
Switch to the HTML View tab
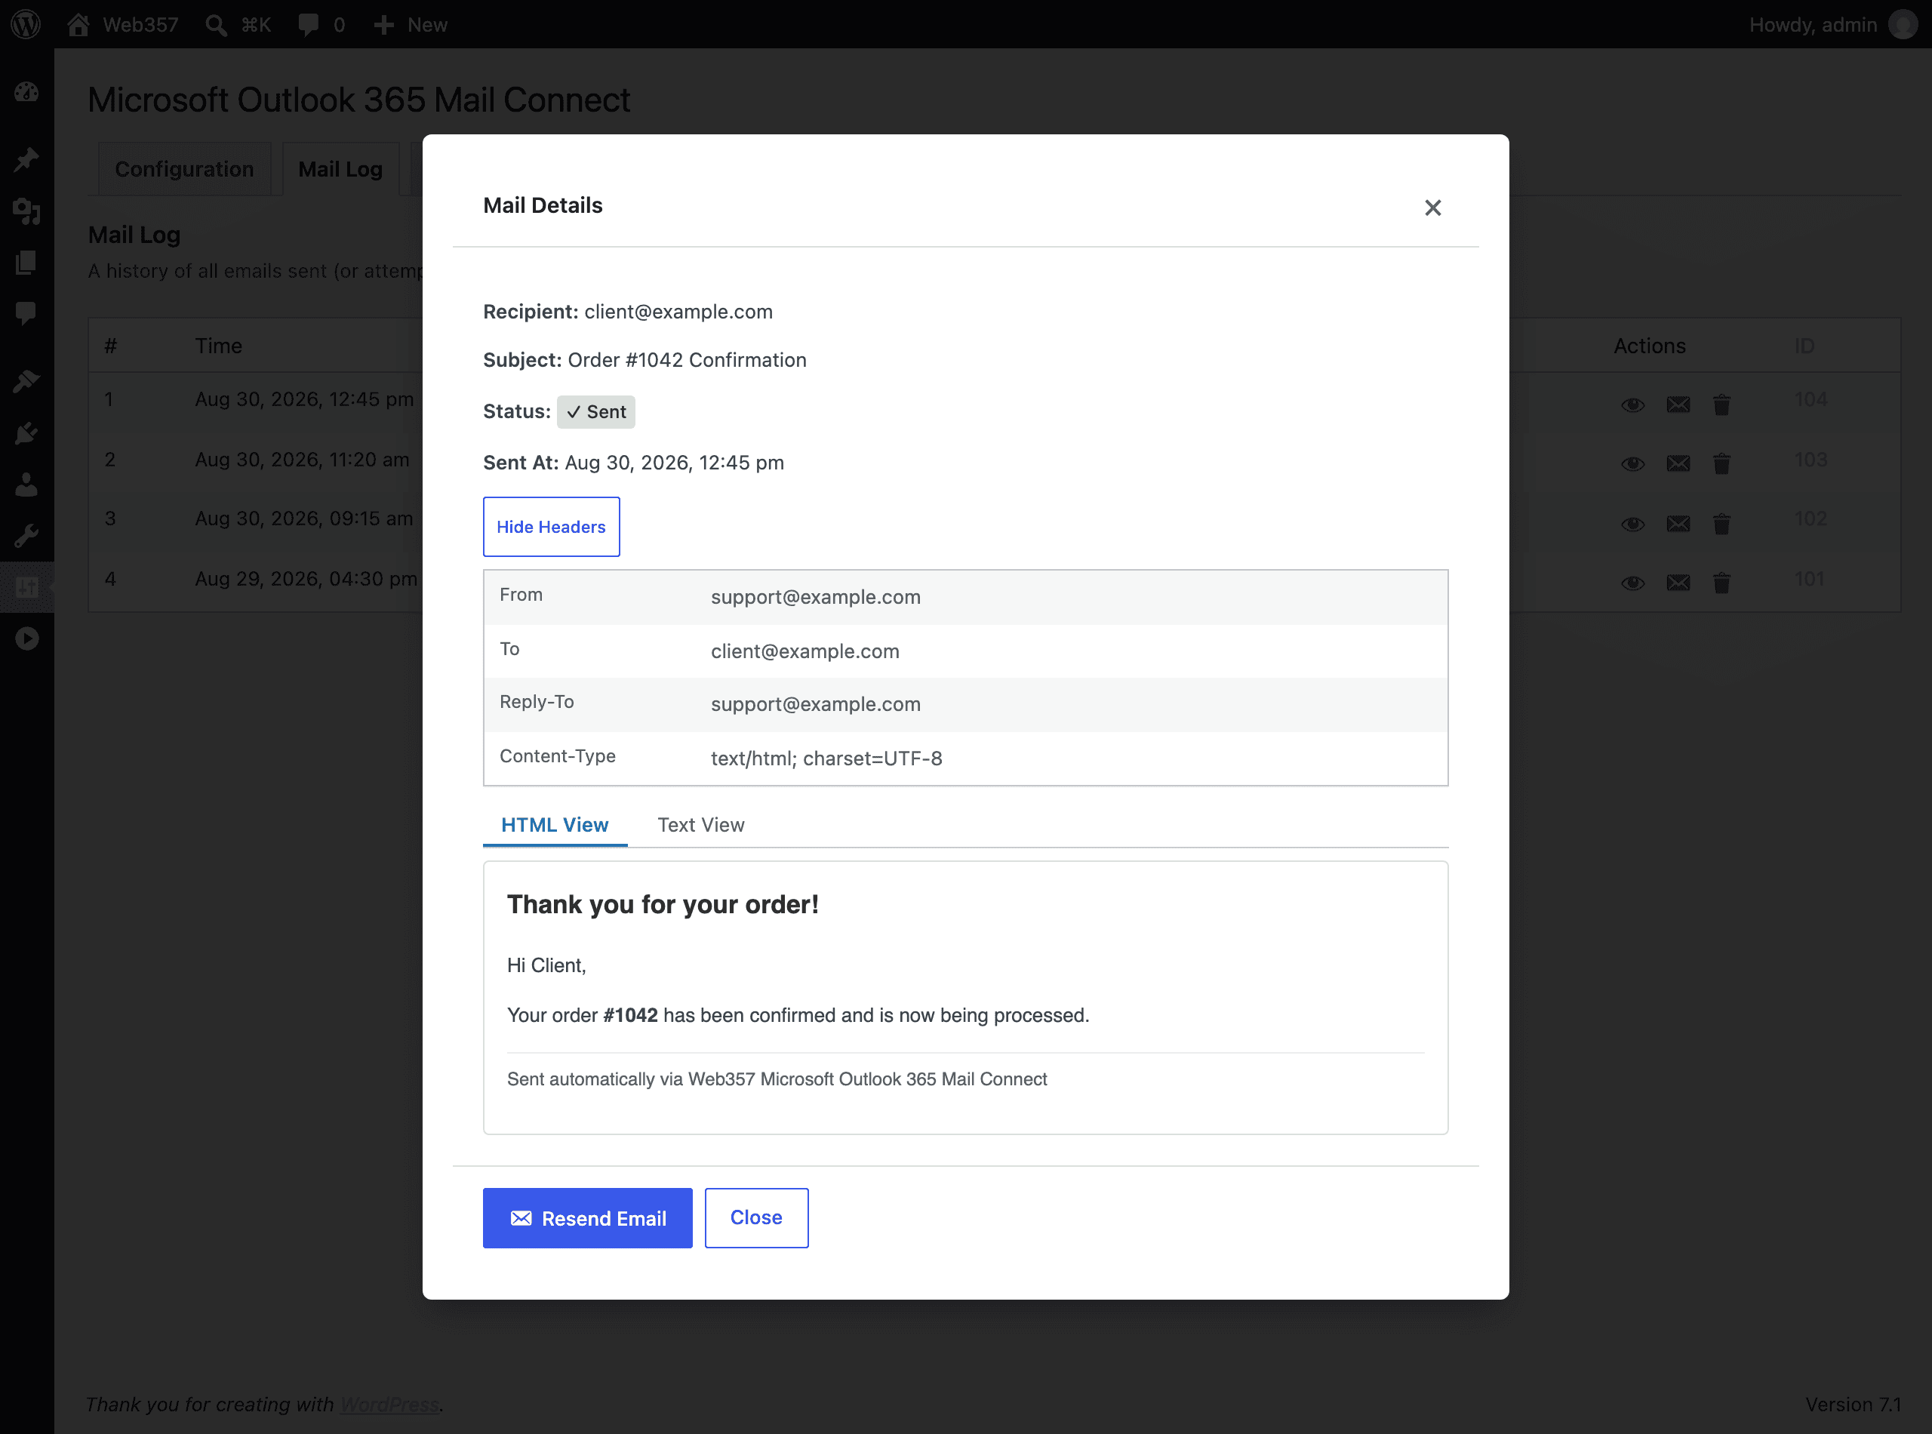coord(555,825)
